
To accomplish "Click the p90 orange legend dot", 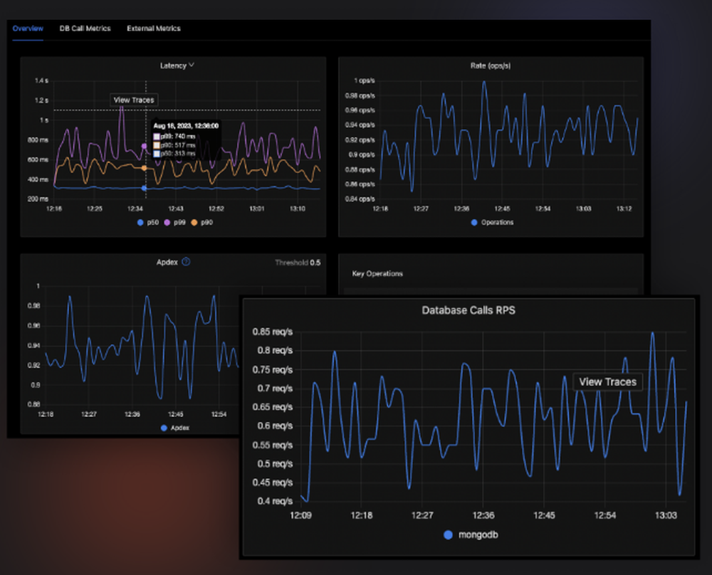I will tap(194, 222).
